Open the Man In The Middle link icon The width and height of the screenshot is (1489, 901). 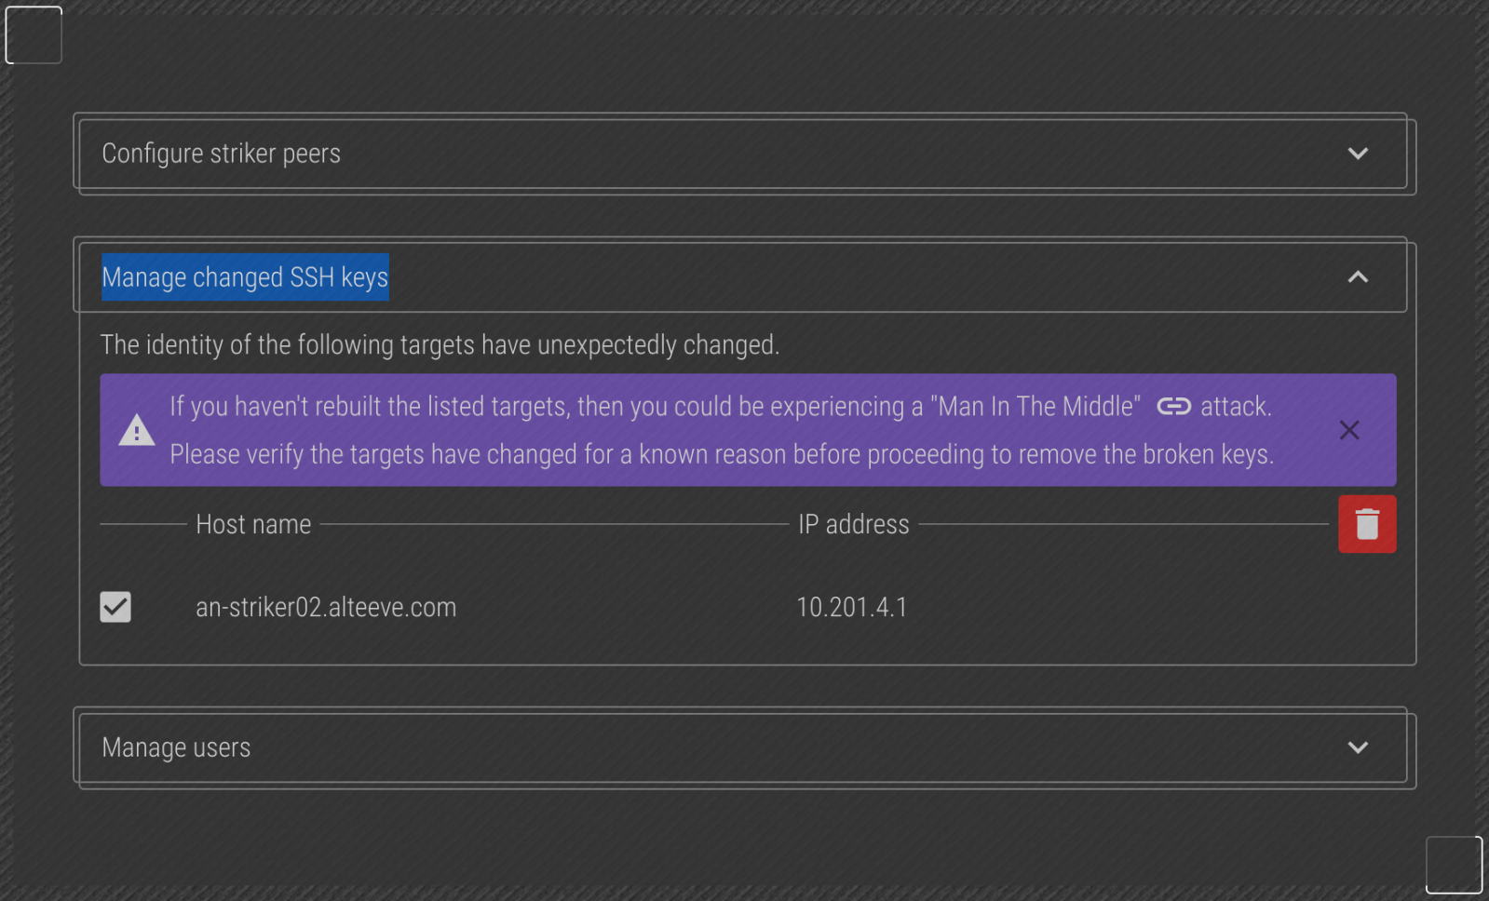(1173, 407)
